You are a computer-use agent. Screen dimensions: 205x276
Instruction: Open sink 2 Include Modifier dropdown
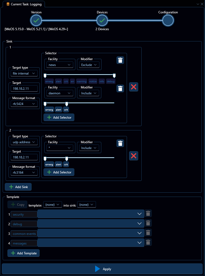(89, 148)
